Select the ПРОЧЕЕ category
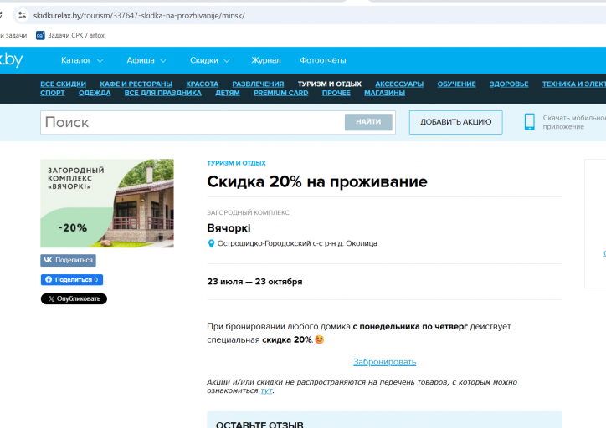The height and width of the screenshot is (428, 606). (336, 93)
